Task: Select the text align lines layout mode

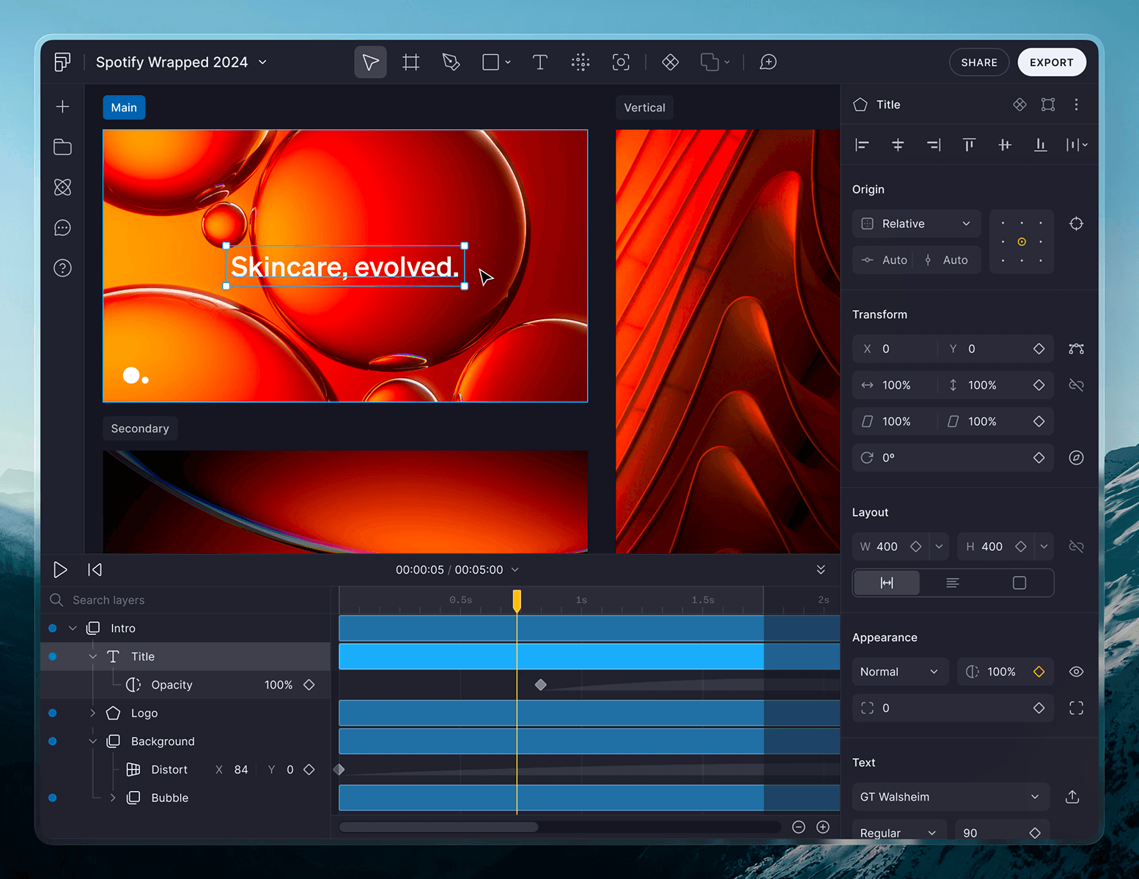Action: [953, 583]
